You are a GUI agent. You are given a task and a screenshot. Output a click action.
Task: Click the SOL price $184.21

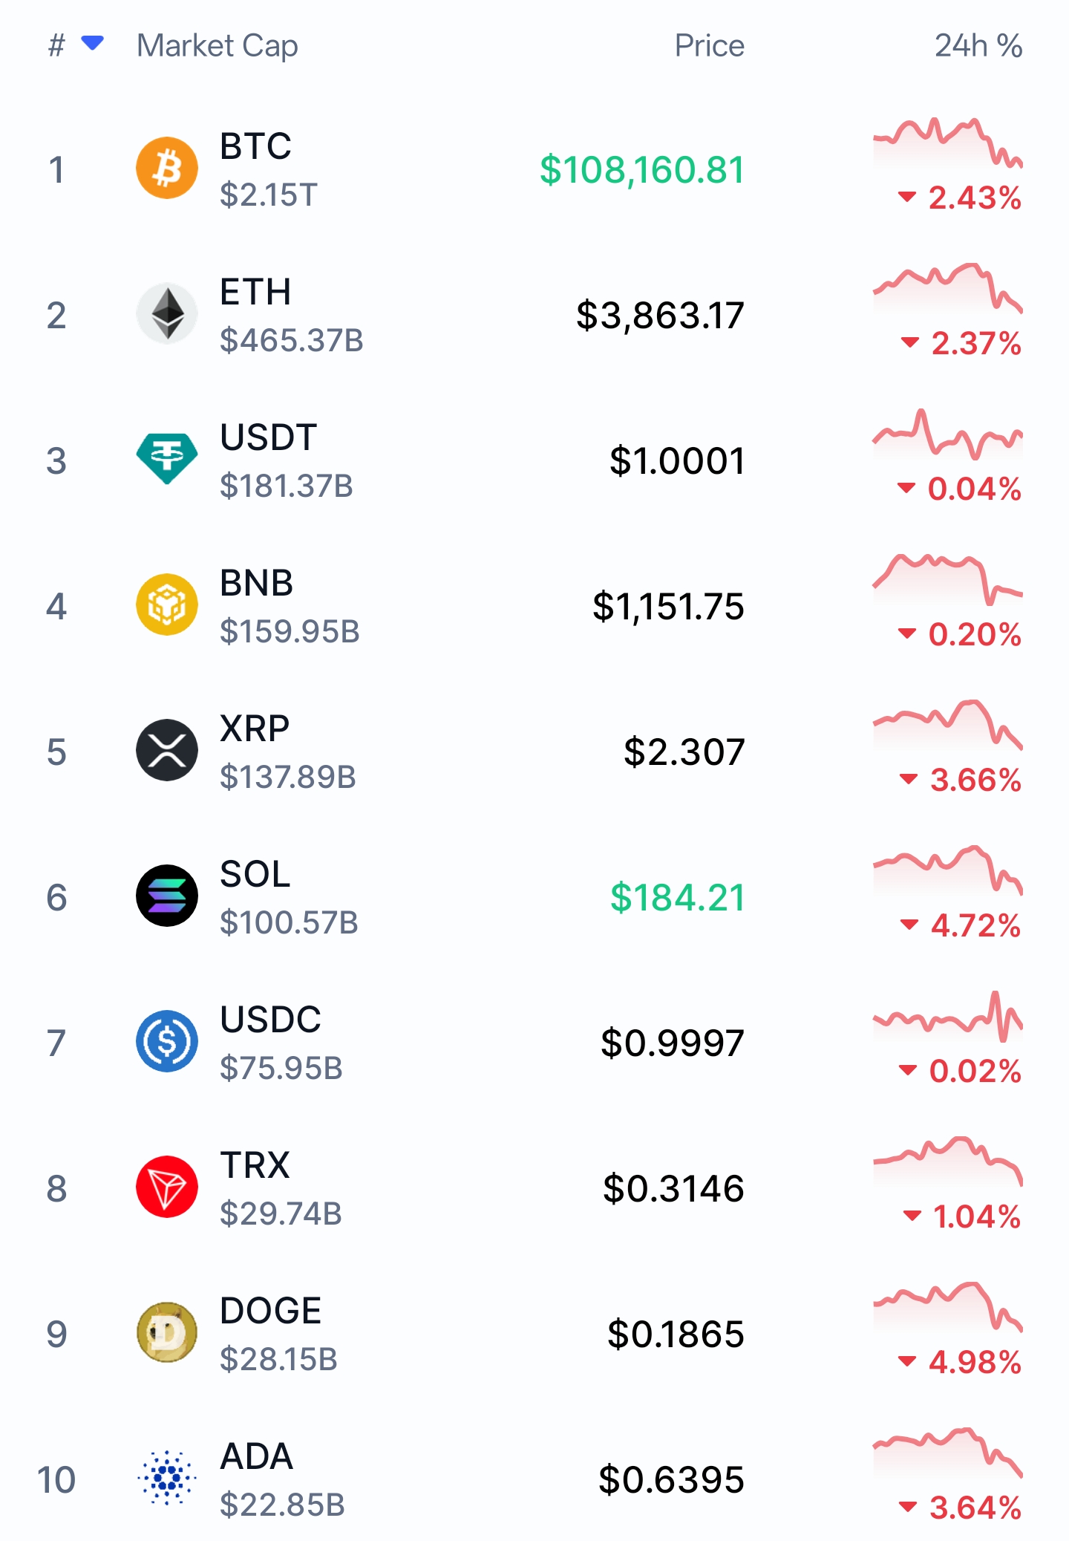[x=677, y=898]
